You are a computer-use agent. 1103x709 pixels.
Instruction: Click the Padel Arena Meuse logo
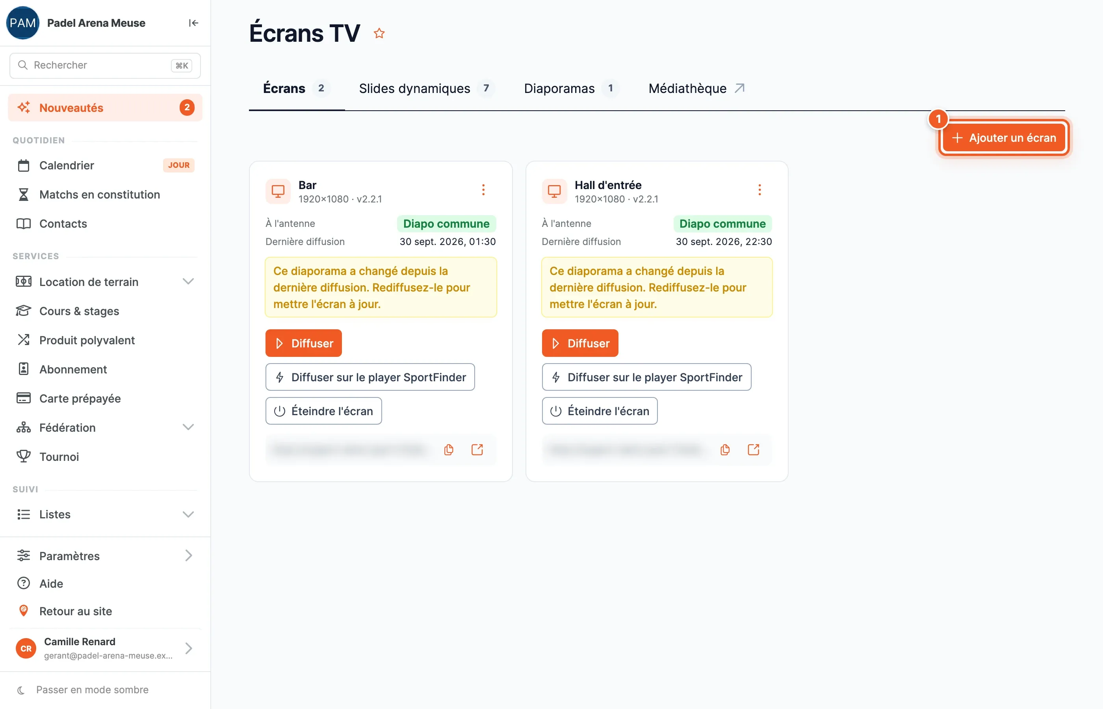22,23
